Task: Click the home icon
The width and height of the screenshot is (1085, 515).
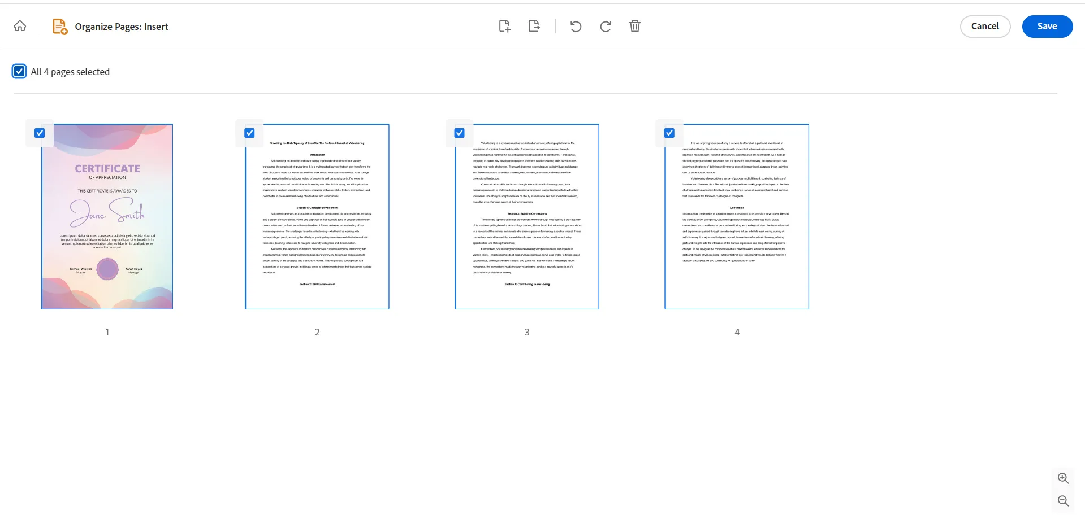Action: [x=19, y=26]
